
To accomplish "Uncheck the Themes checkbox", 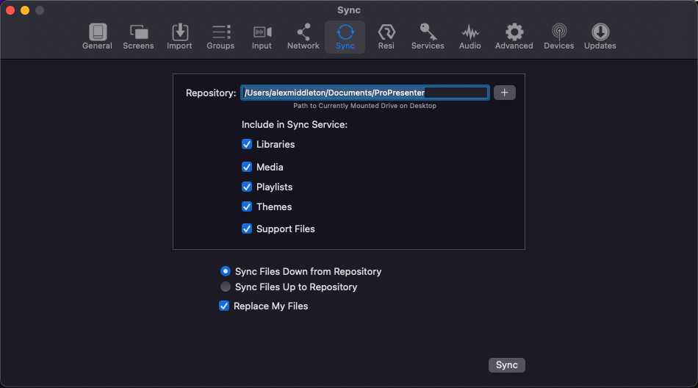I will (247, 206).
